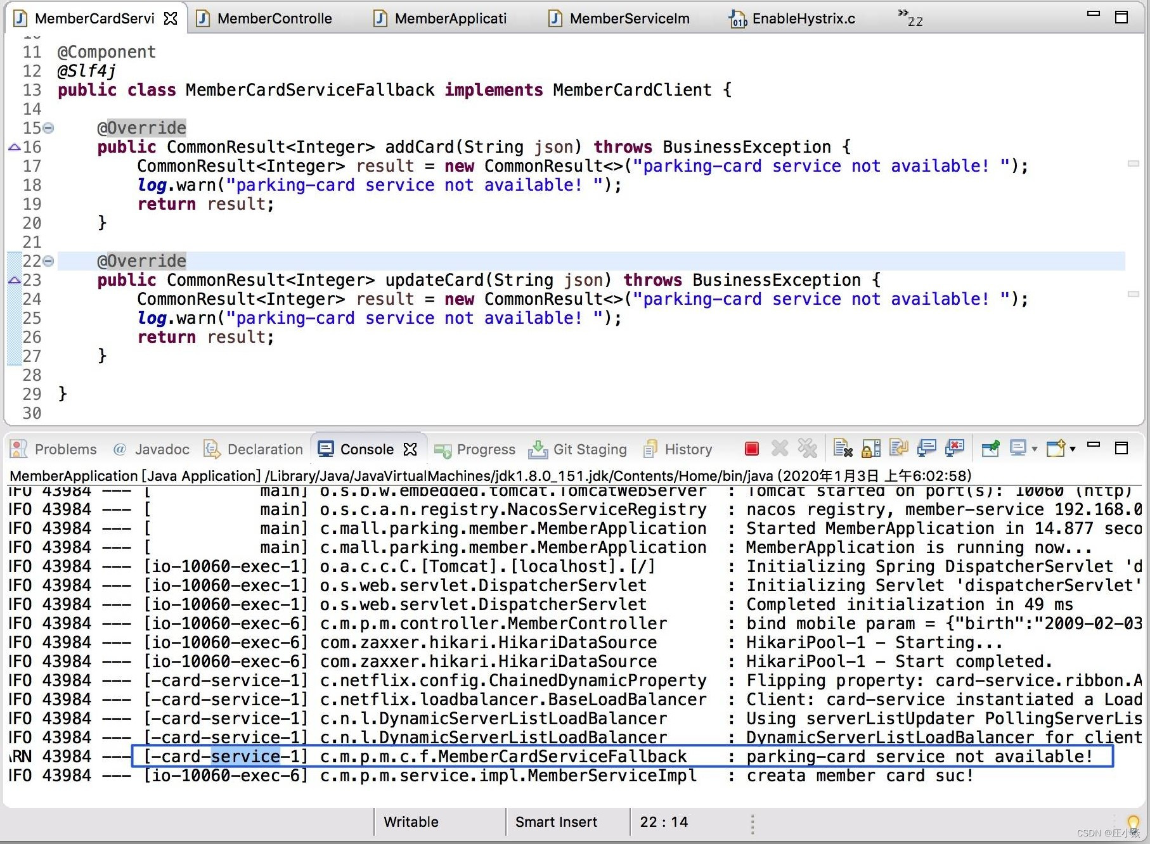Click the MemberServiceIm Java file icon

tap(556, 18)
